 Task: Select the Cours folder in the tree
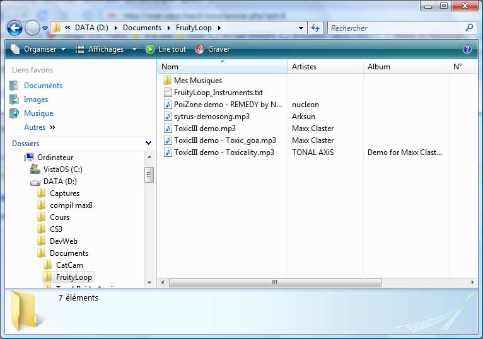pyautogui.click(x=59, y=217)
